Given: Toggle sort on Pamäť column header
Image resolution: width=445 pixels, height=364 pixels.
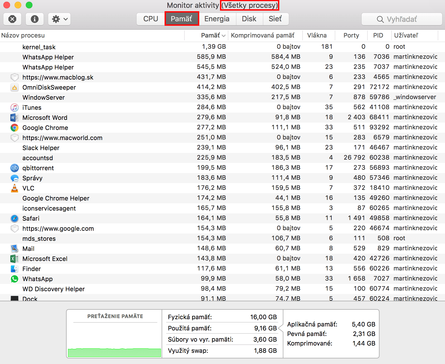Looking at the screenshot, I should [x=206, y=36].
